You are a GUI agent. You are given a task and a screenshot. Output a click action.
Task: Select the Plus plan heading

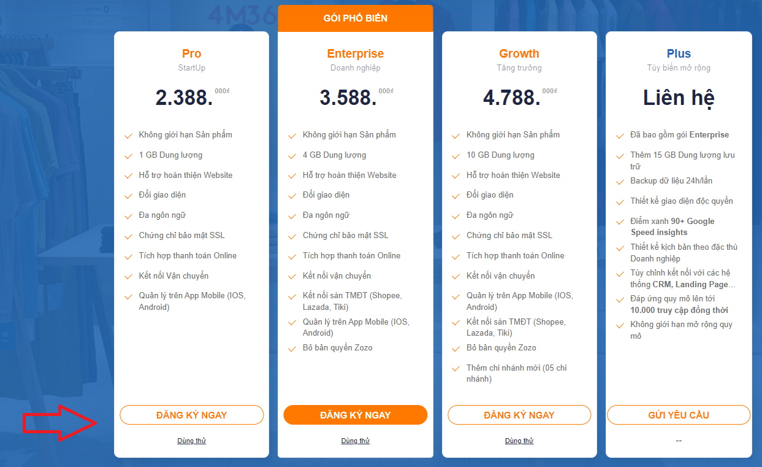point(679,53)
